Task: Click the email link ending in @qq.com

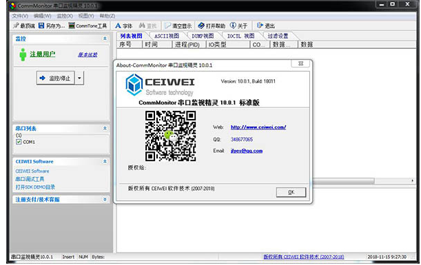Action: (x=247, y=151)
